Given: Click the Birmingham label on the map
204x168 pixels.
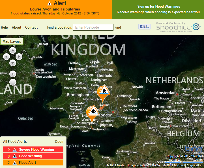Looking at the screenshot, I should 78,95.
